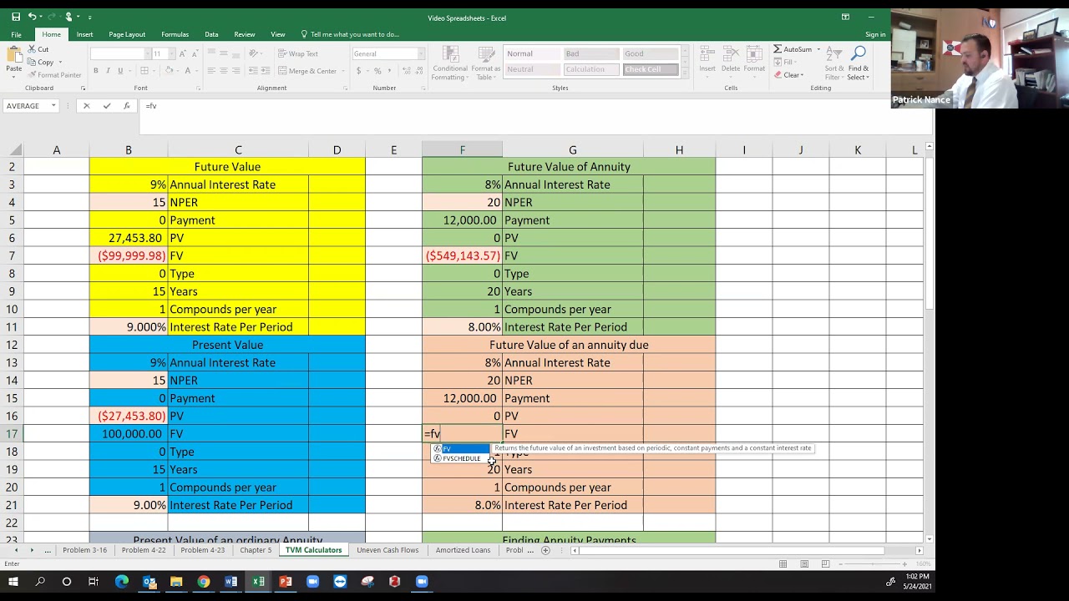
Task: Open the General number format dropdown
Action: [422, 53]
